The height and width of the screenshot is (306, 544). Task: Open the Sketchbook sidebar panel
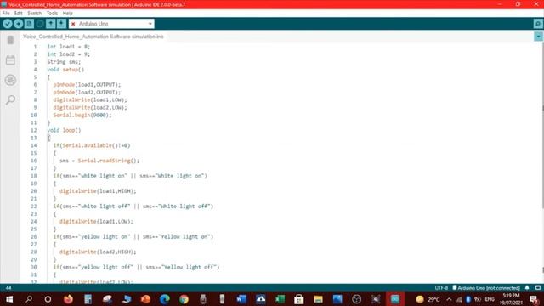[10, 40]
